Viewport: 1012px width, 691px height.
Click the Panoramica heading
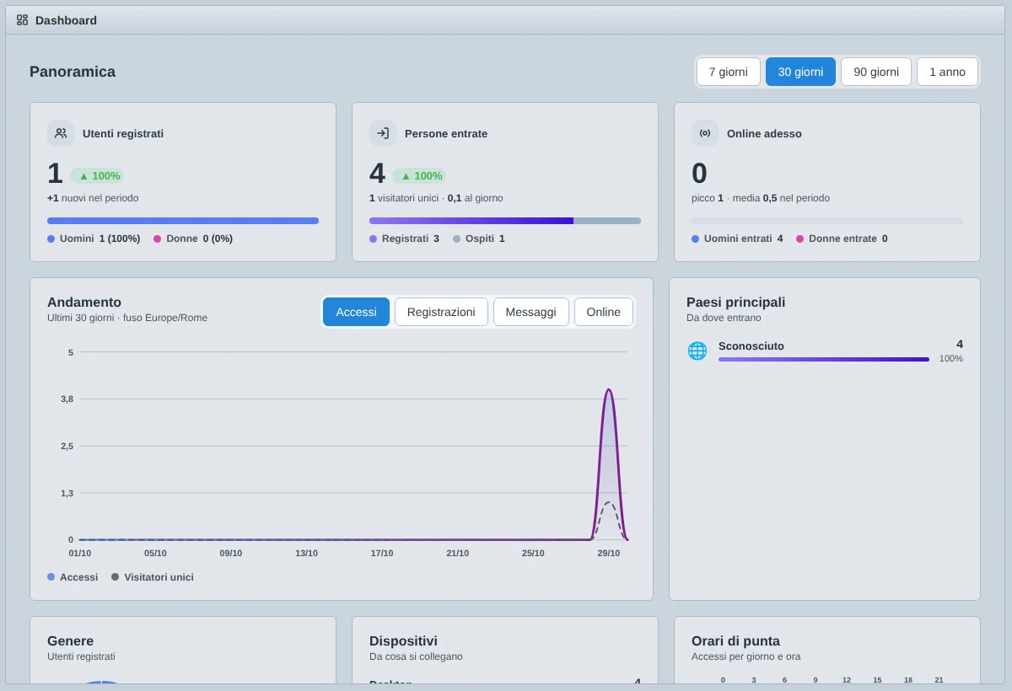point(73,72)
